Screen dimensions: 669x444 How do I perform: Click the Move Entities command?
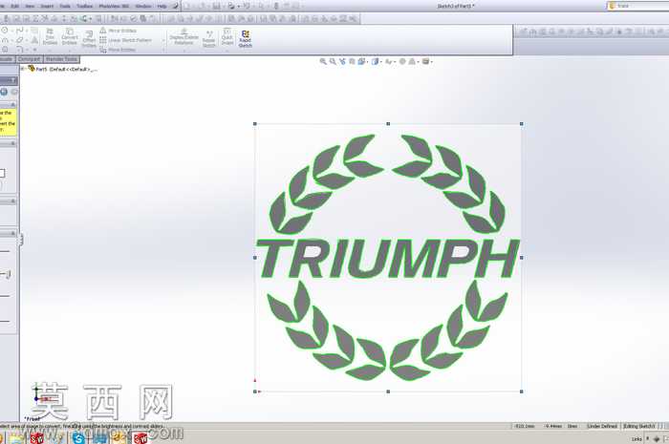(x=118, y=50)
